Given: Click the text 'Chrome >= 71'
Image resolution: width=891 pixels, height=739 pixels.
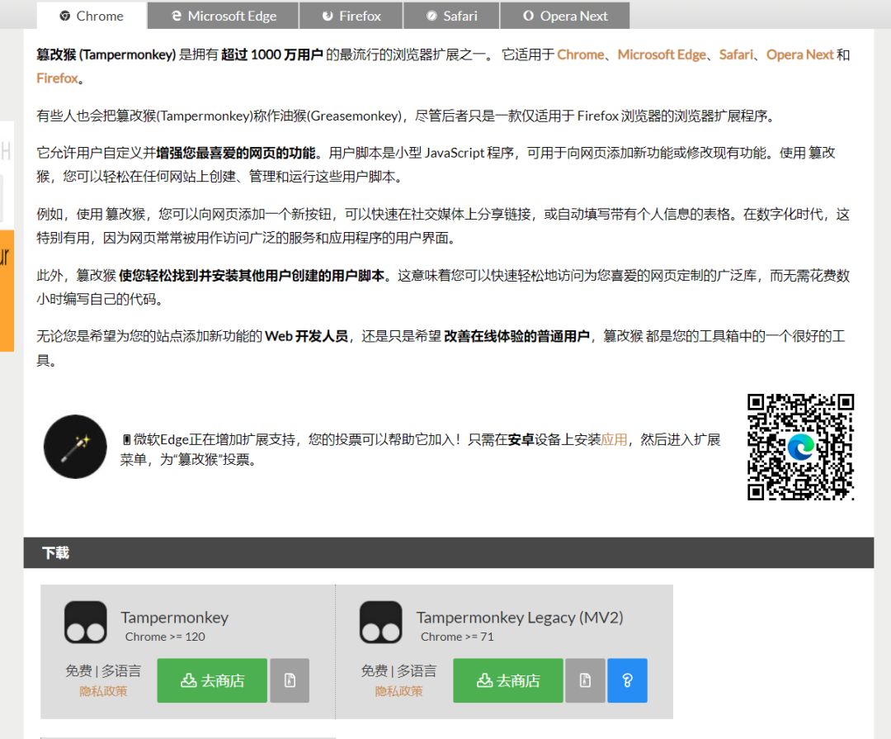Looking at the screenshot, I should click(x=457, y=637).
